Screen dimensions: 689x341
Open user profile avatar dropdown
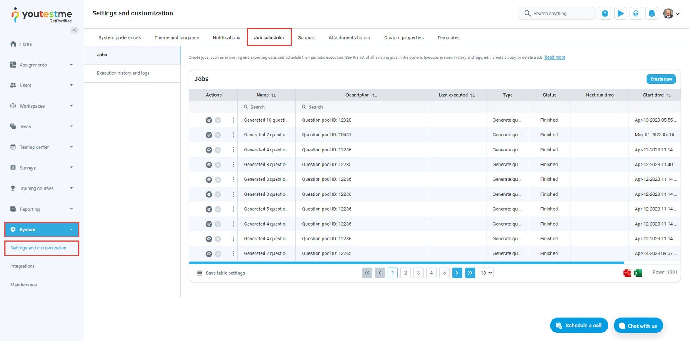click(671, 14)
